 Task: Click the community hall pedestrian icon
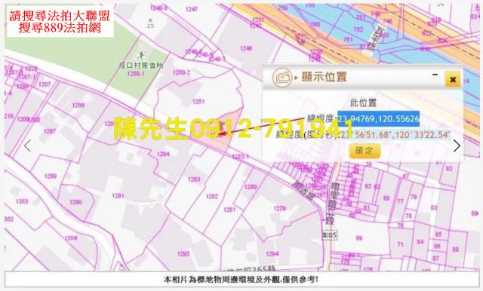[141, 56]
